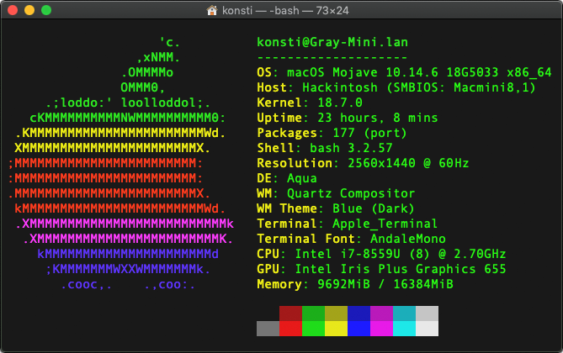Click the ASCII art line 'OMMM0,'
This screenshot has height=353, width=563.
(x=142, y=87)
